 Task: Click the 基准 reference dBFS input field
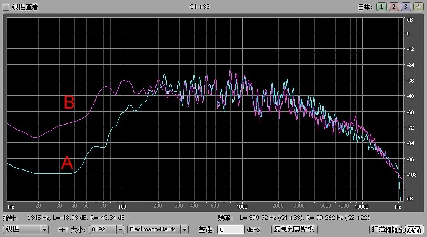pos(230,229)
